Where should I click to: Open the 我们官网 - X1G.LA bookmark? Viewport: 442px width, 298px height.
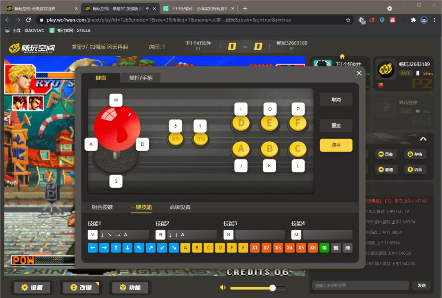tap(70, 30)
